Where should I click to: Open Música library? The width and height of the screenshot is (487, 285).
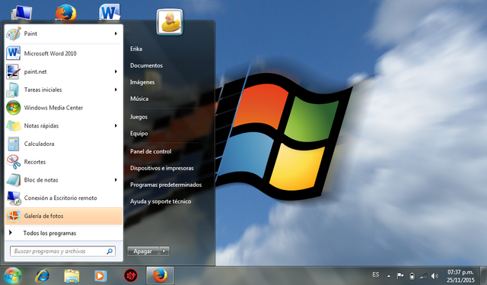pyautogui.click(x=139, y=99)
